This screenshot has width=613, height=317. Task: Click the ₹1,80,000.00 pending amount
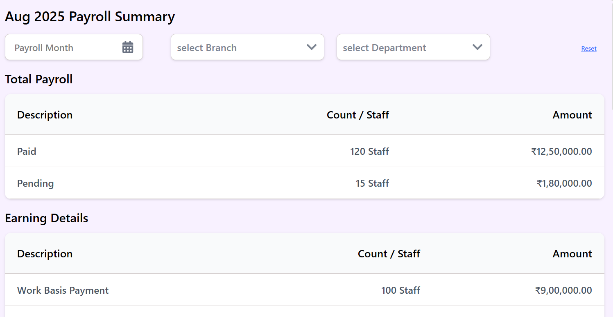click(564, 183)
